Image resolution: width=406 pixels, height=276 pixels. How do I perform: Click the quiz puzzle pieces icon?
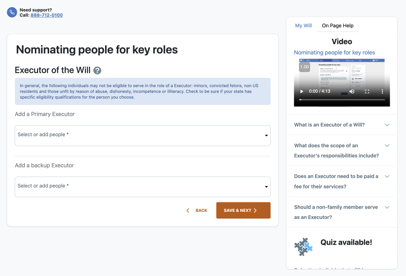click(303, 247)
